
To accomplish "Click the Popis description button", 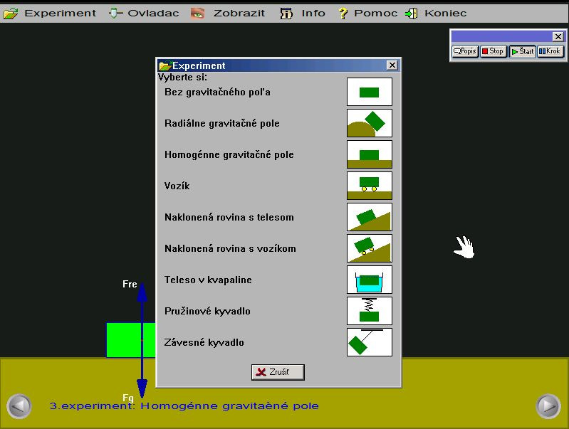I will pos(465,51).
